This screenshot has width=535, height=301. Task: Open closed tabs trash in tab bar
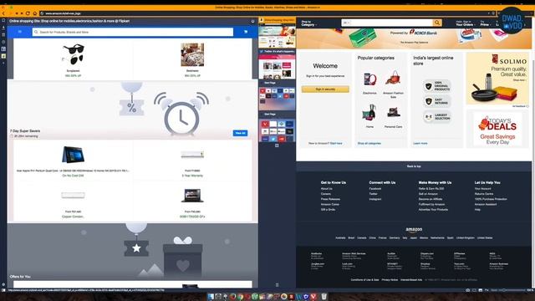pos(277,284)
